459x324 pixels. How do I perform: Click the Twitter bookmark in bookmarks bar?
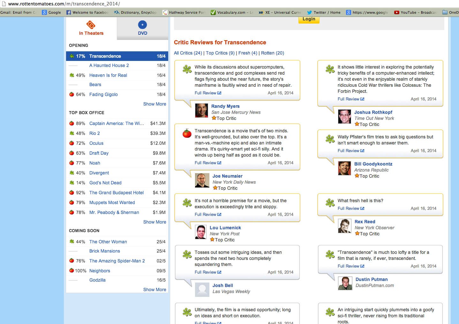(324, 12)
